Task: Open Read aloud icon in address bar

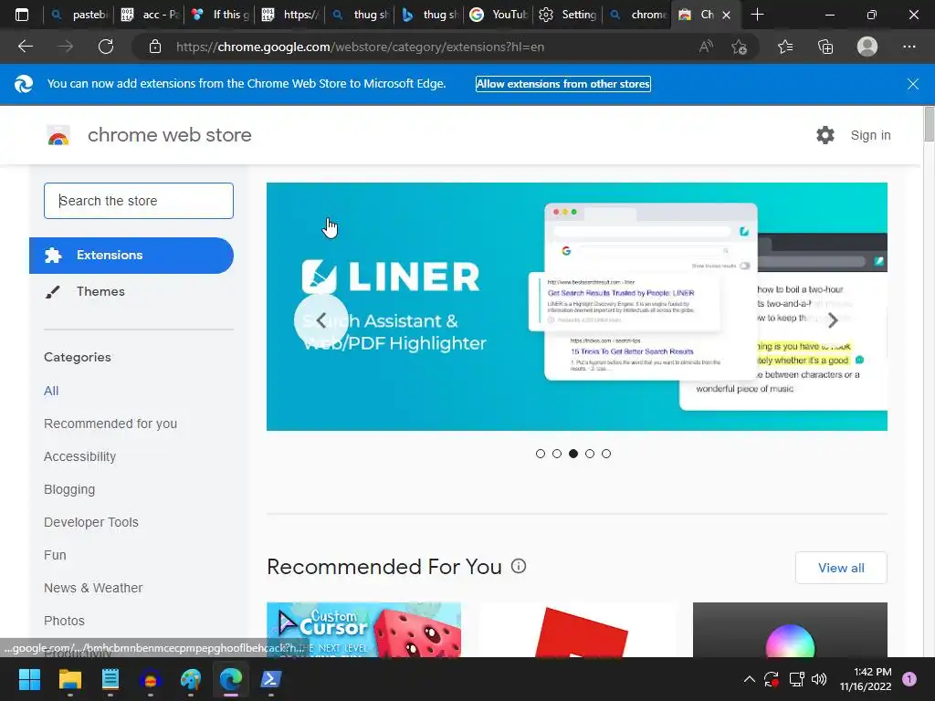Action: [x=706, y=47]
